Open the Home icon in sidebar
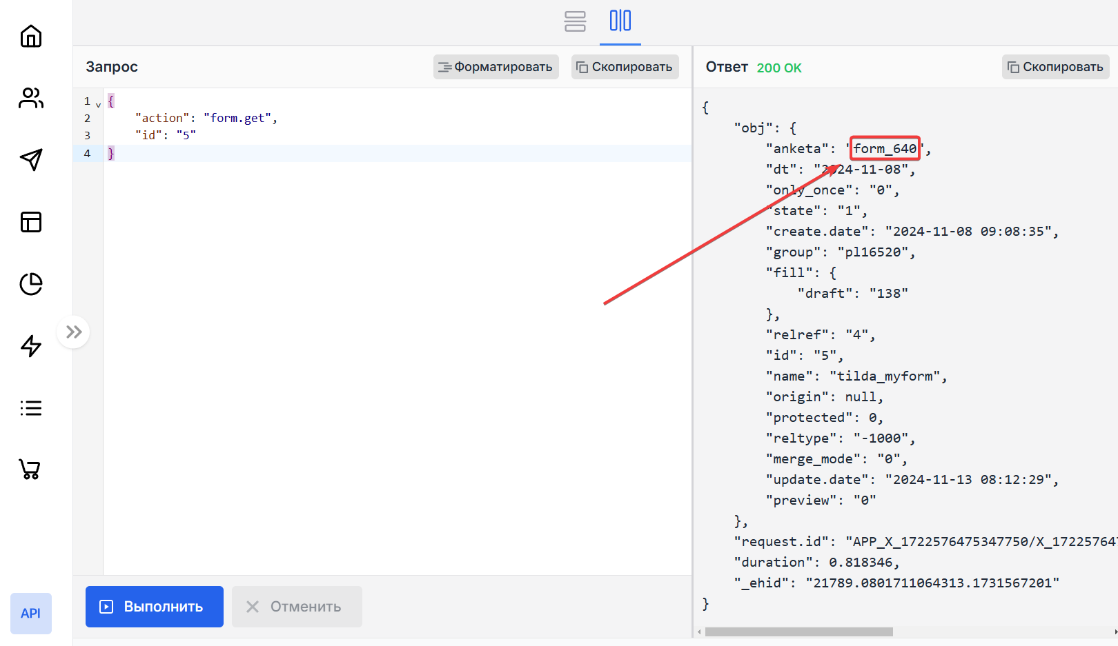The width and height of the screenshot is (1118, 646). coord(31,36)
